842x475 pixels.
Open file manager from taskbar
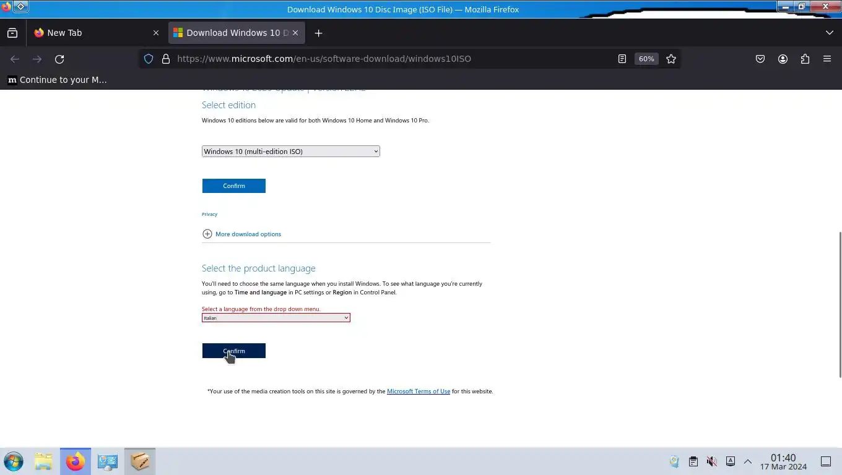[x=43, y=461]
